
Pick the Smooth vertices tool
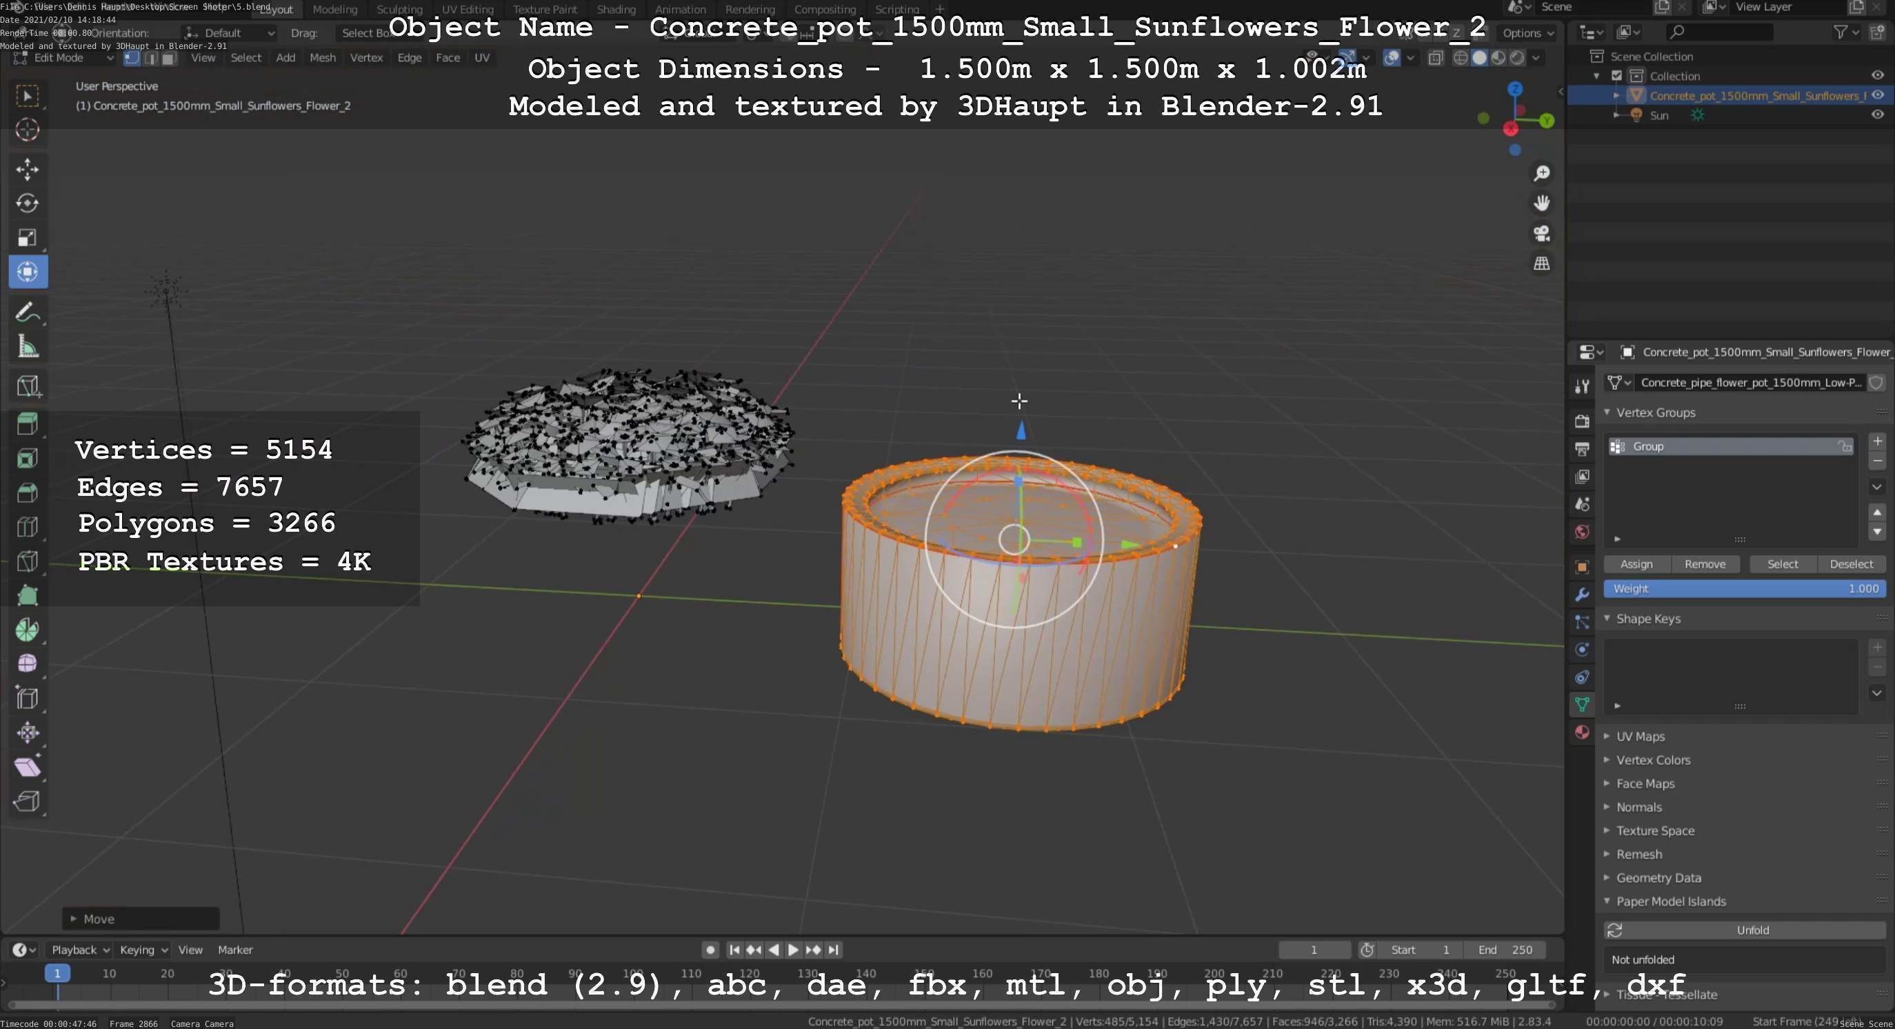coord(28,663)
